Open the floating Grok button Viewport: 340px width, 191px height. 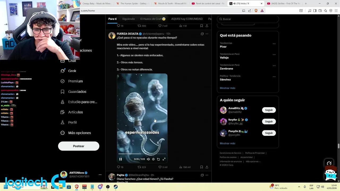point(329,163)
